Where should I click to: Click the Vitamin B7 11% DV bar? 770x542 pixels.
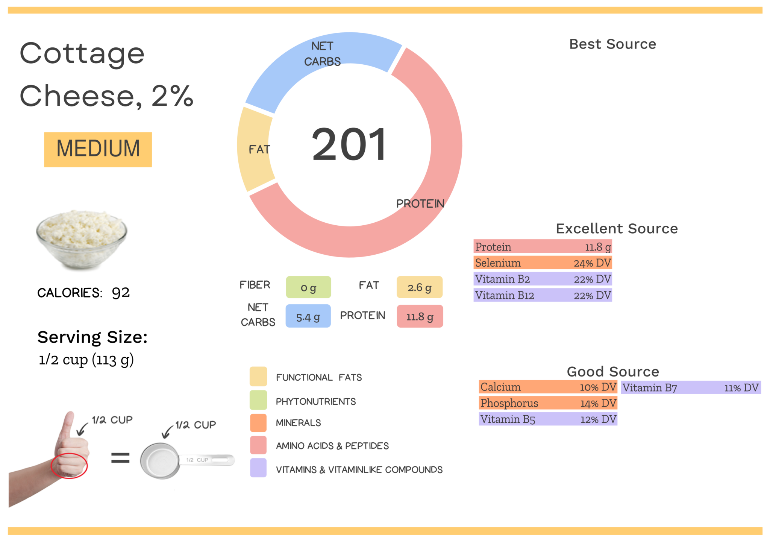(x=691, y=387)
